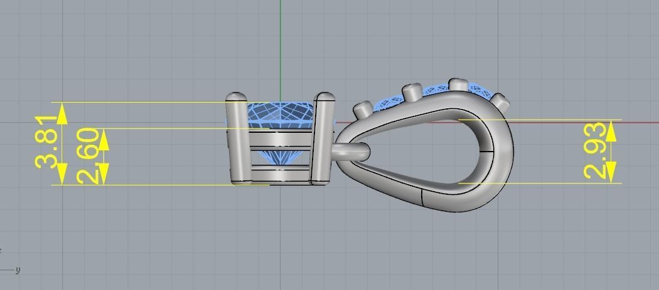659x290 pixels.
Task: Select the 3.81 dimension text
Action: coord(46,143)
